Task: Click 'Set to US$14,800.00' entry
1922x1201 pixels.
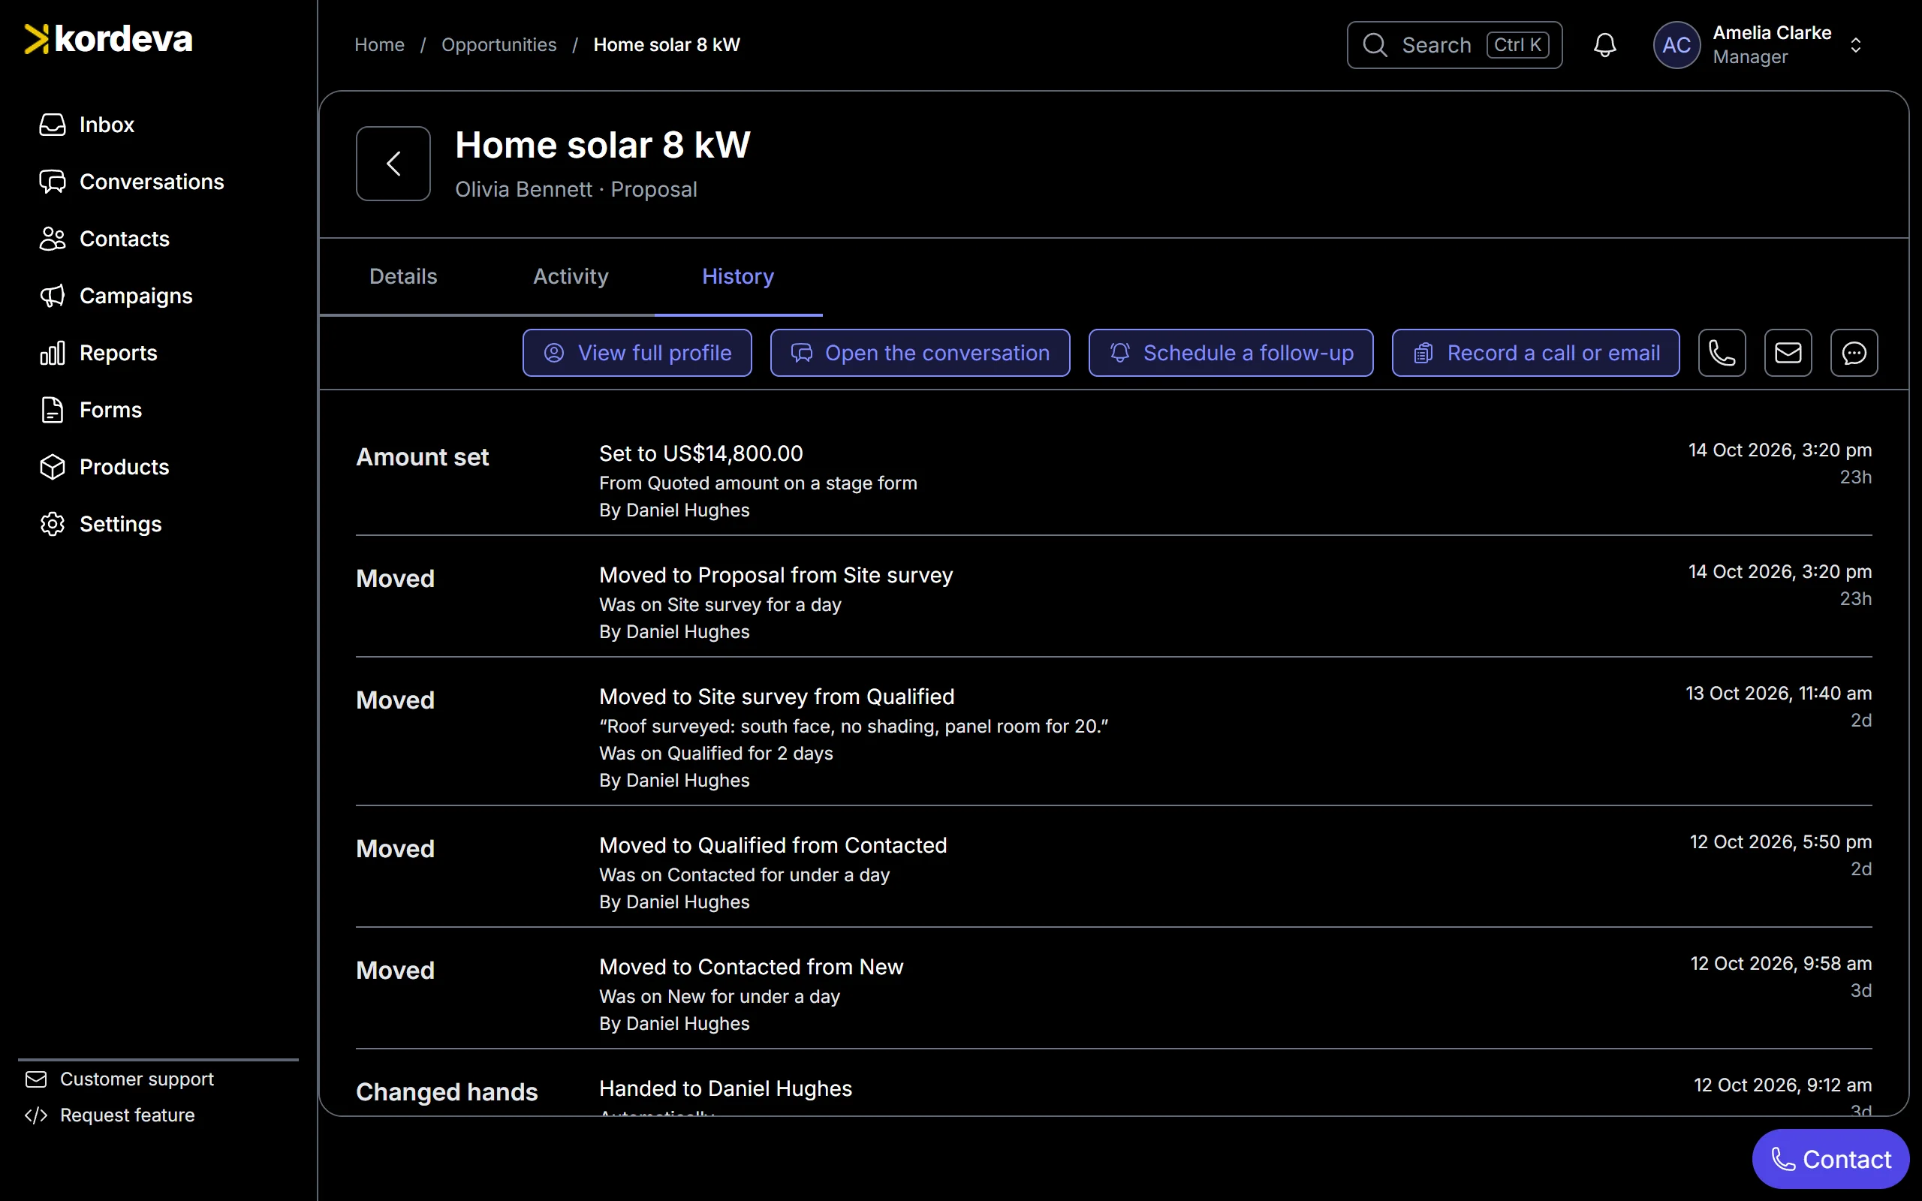Action: coord(700,453)
